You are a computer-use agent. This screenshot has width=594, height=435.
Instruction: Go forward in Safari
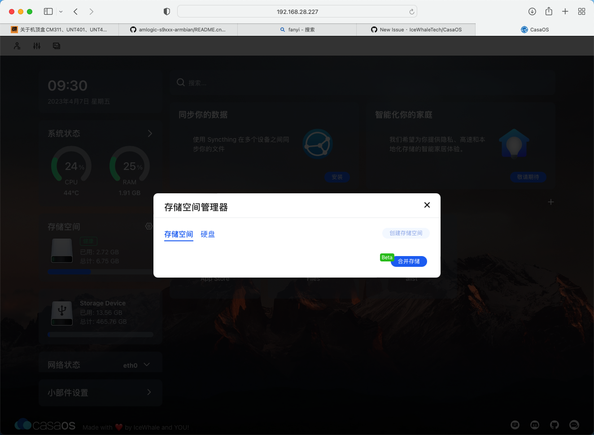[92, 12]
